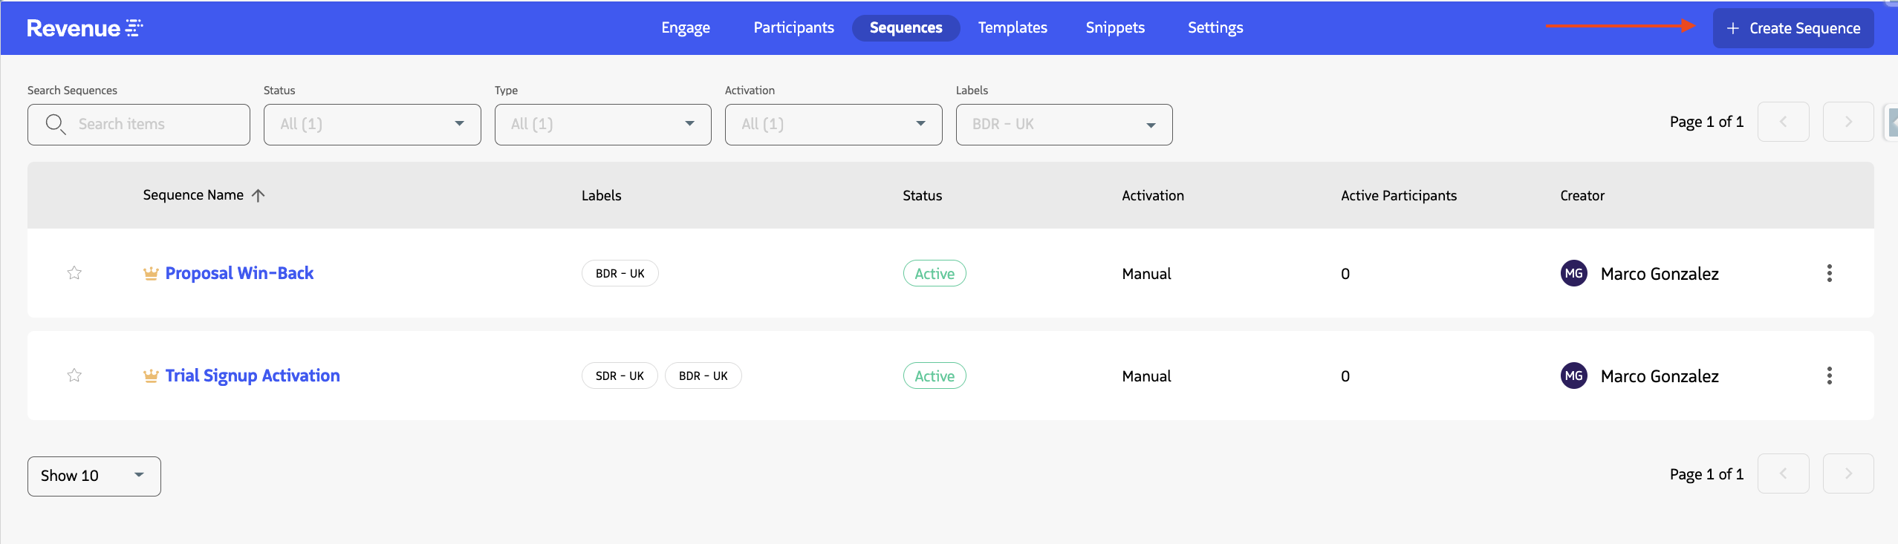Image resolution: width=1898 pixels, height=544 pixels.
Task: Open the Snippets tab
Action: pos(1115,27)
